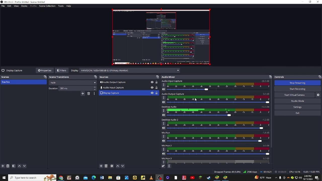Hide the Audio Input Capture source

point(152,87)
